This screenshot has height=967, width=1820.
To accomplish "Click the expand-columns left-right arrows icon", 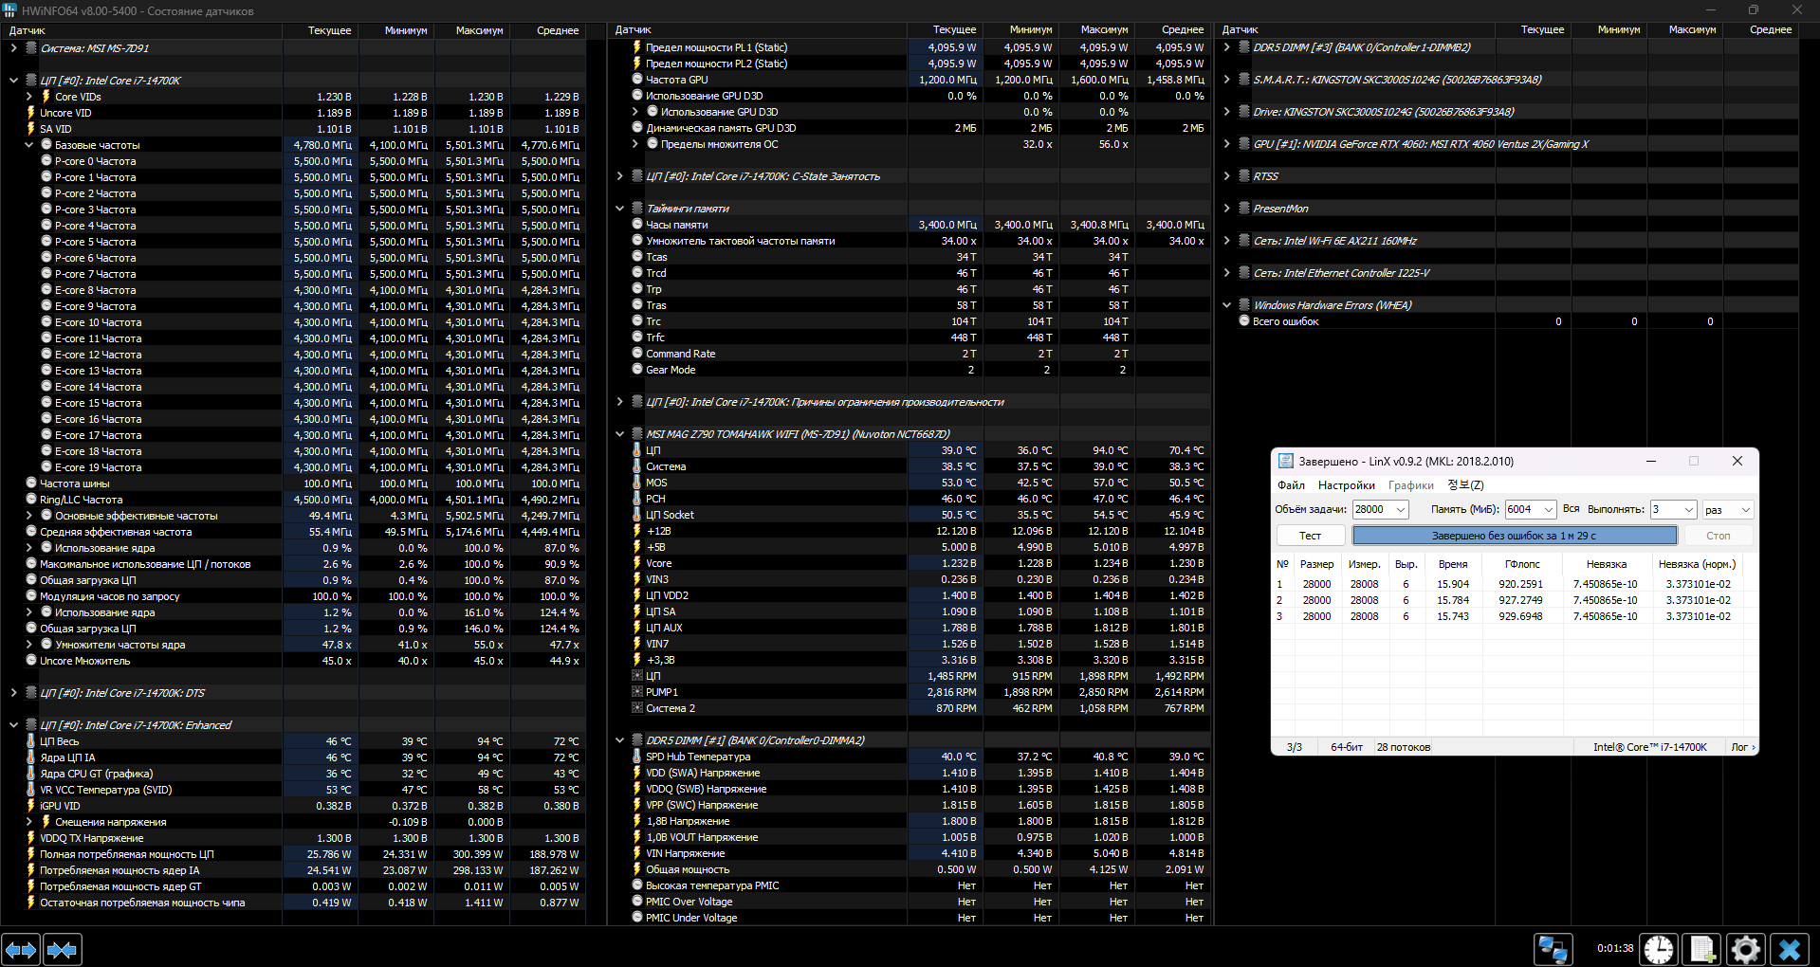I will pos(21,949).
